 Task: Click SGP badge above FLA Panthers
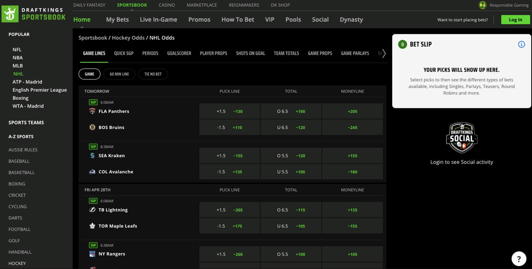(93, 102)
